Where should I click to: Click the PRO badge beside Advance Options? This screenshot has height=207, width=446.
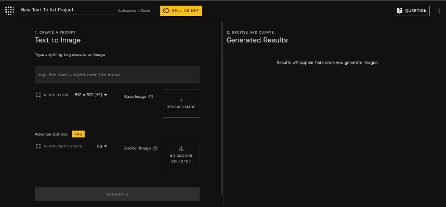[78, 134]
